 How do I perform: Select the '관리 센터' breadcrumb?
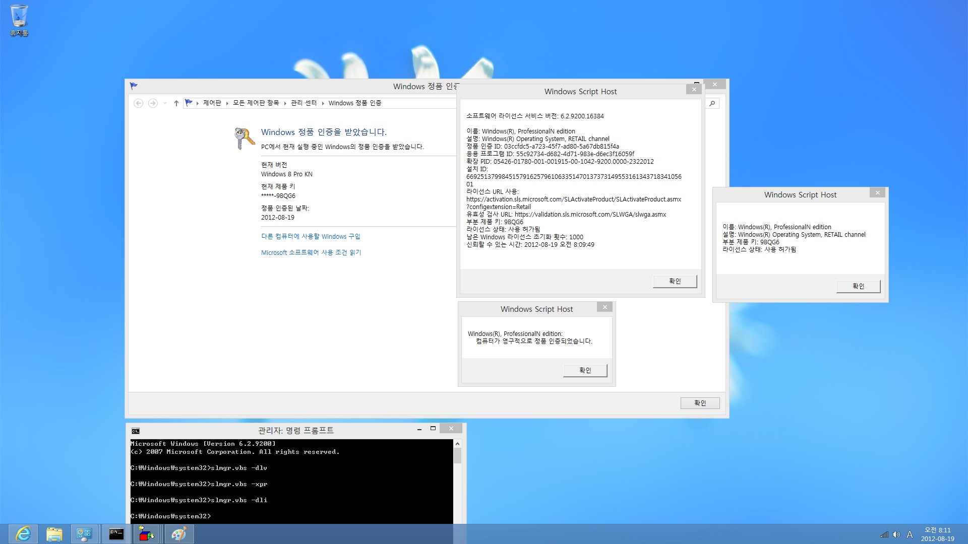pyautogui.click(x=304, y=103)
